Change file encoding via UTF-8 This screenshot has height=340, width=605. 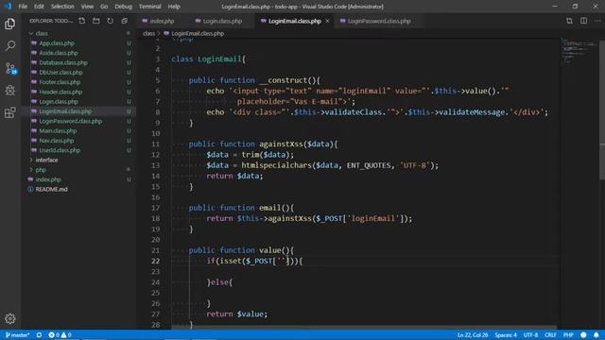(x=530, y=335)
